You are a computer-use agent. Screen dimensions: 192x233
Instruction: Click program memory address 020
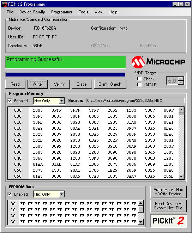click(18, 134)
